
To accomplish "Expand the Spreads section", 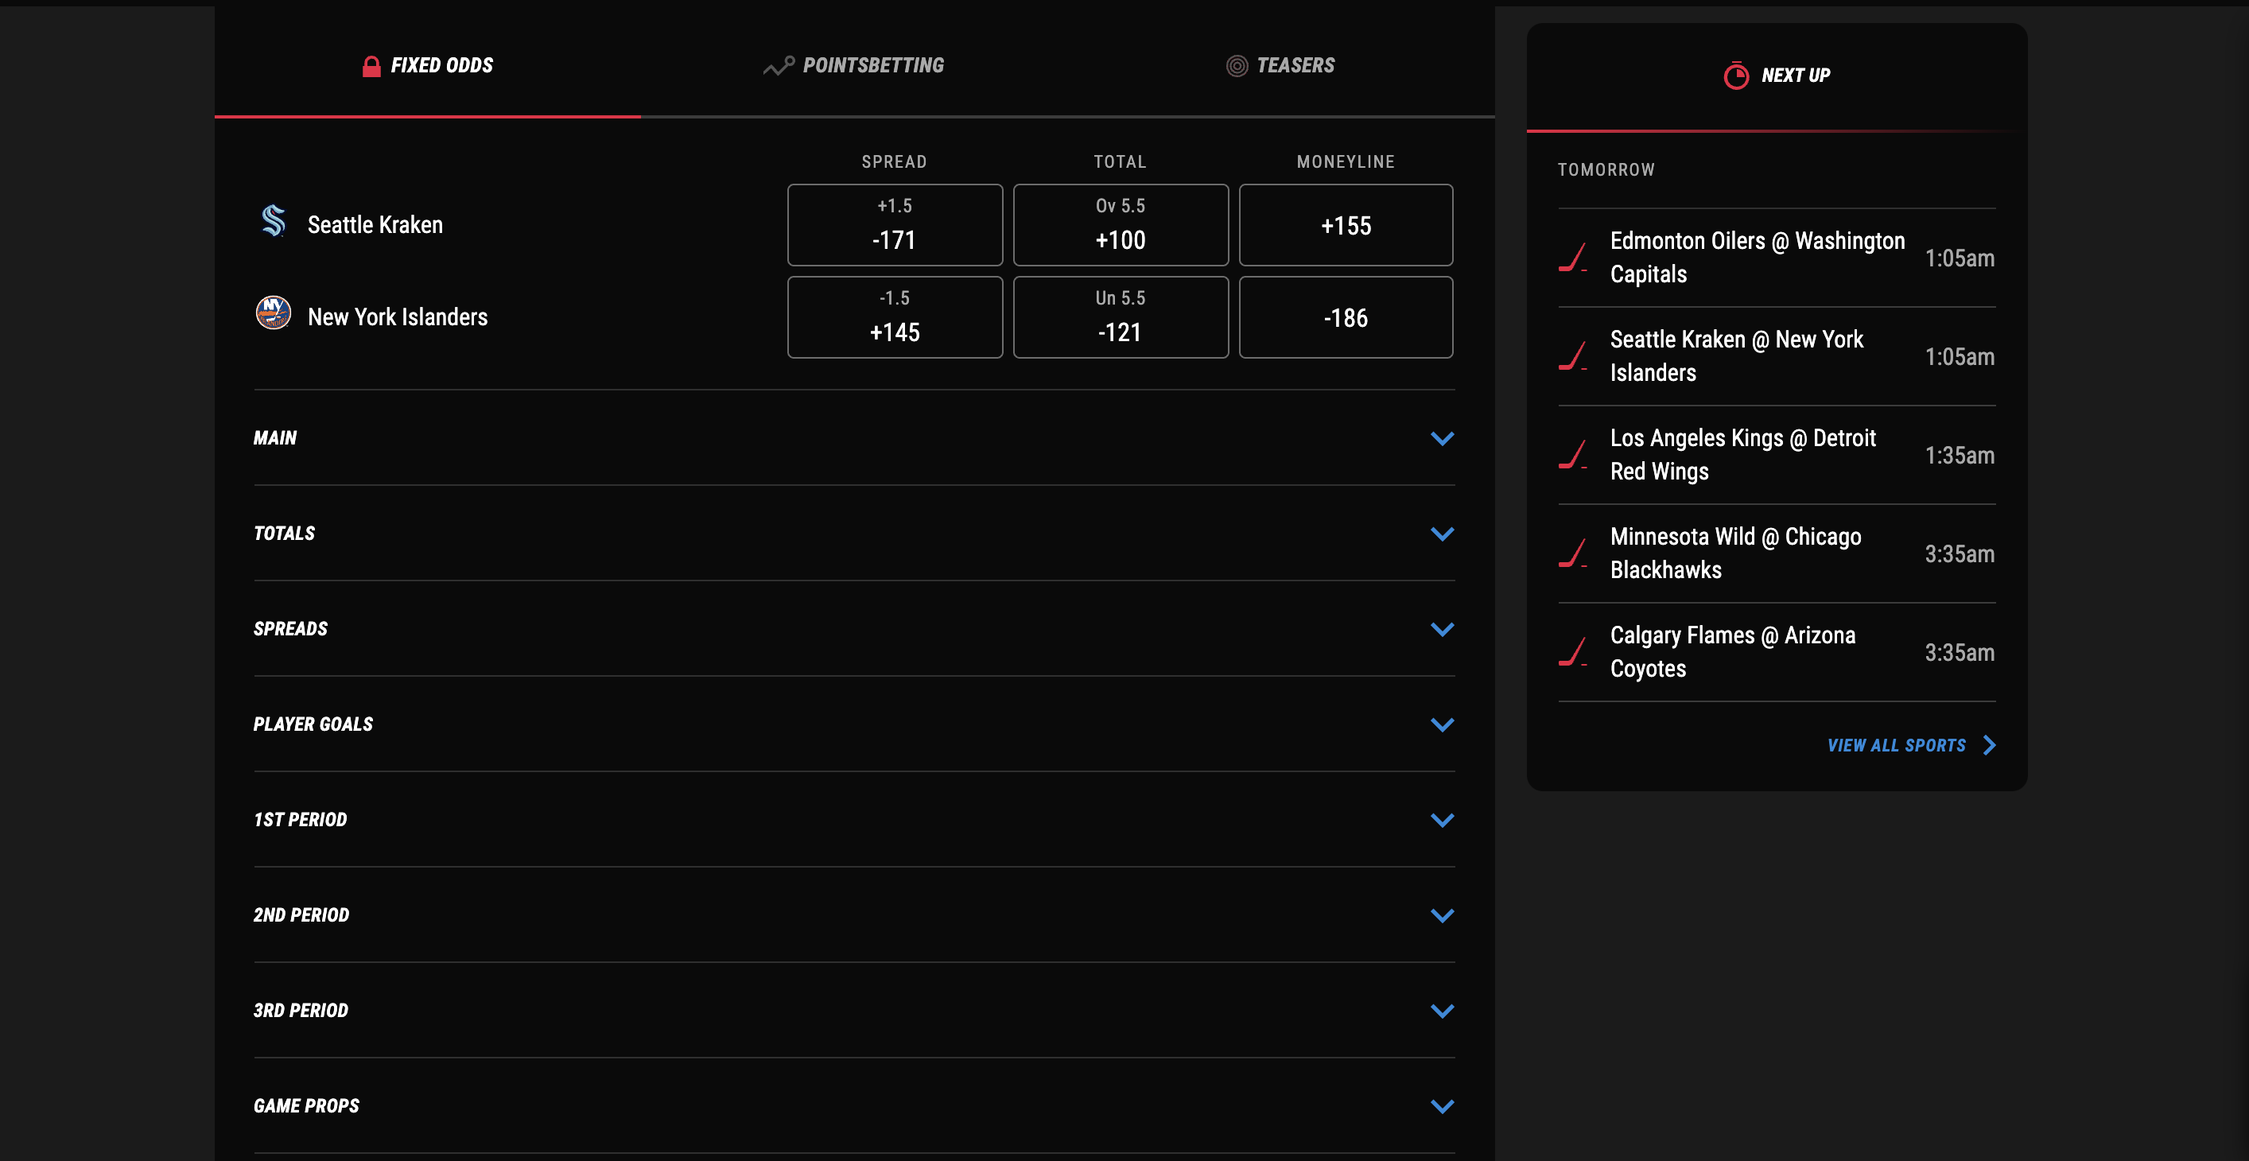I will point(854,628).
